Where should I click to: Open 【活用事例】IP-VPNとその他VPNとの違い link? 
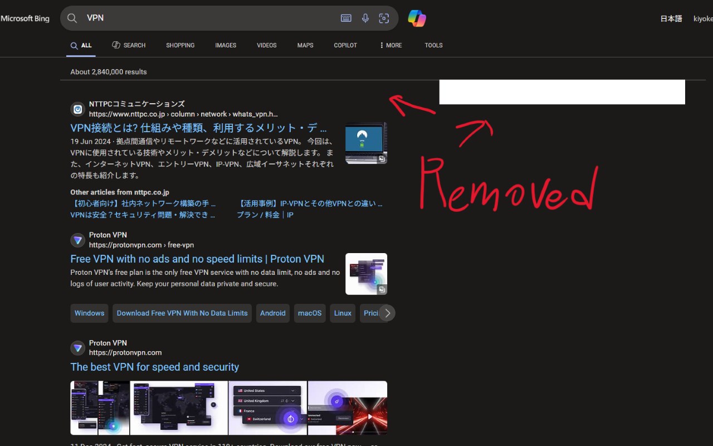click(310, 203)
